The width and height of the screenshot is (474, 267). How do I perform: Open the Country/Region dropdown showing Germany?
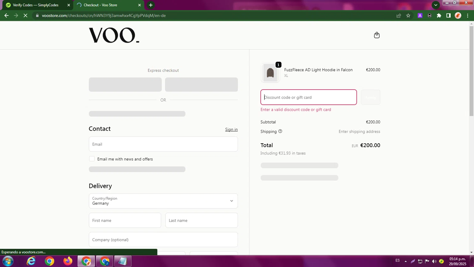[163, 201]
